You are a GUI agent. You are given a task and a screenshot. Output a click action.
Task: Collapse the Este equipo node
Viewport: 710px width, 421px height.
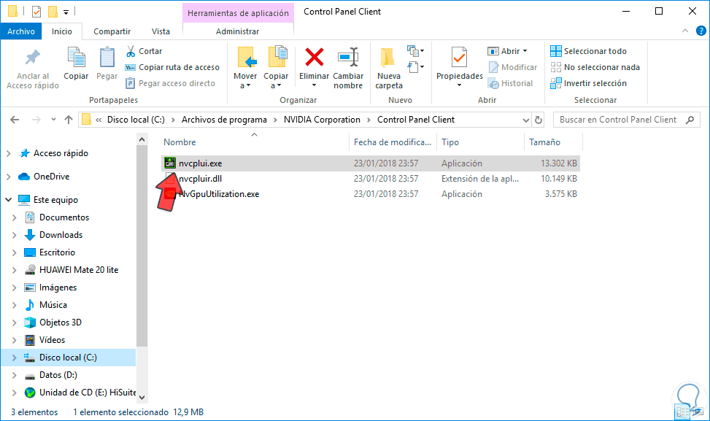[8, 200]
